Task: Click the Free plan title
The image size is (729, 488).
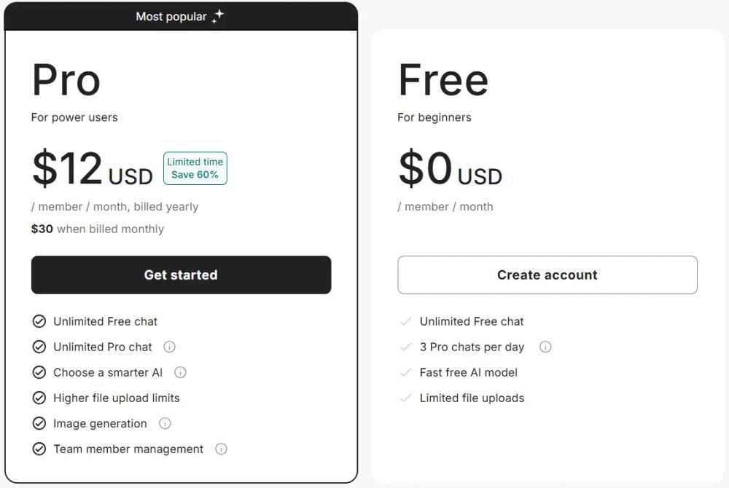Action: click(443, 80)
